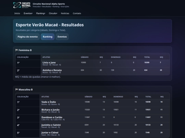Click the Sábado score 1548 for Junior e Cidnei
The width and height of the screenshot is (185, 138).
tap(87, 133)
